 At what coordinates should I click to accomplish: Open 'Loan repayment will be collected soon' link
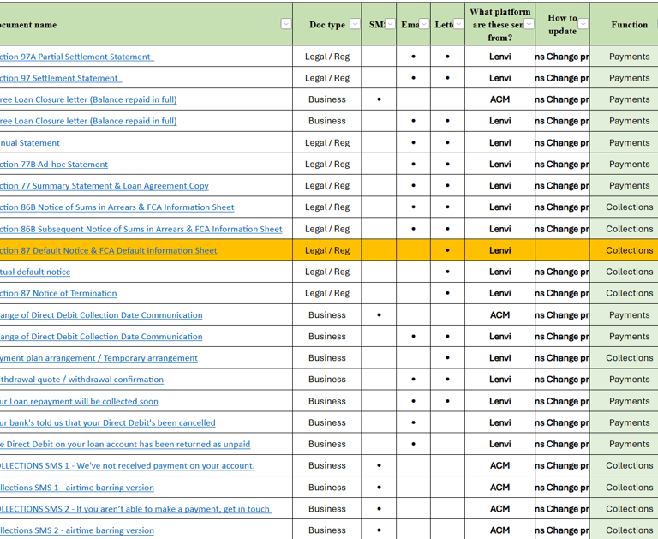(x=79, y=401)
